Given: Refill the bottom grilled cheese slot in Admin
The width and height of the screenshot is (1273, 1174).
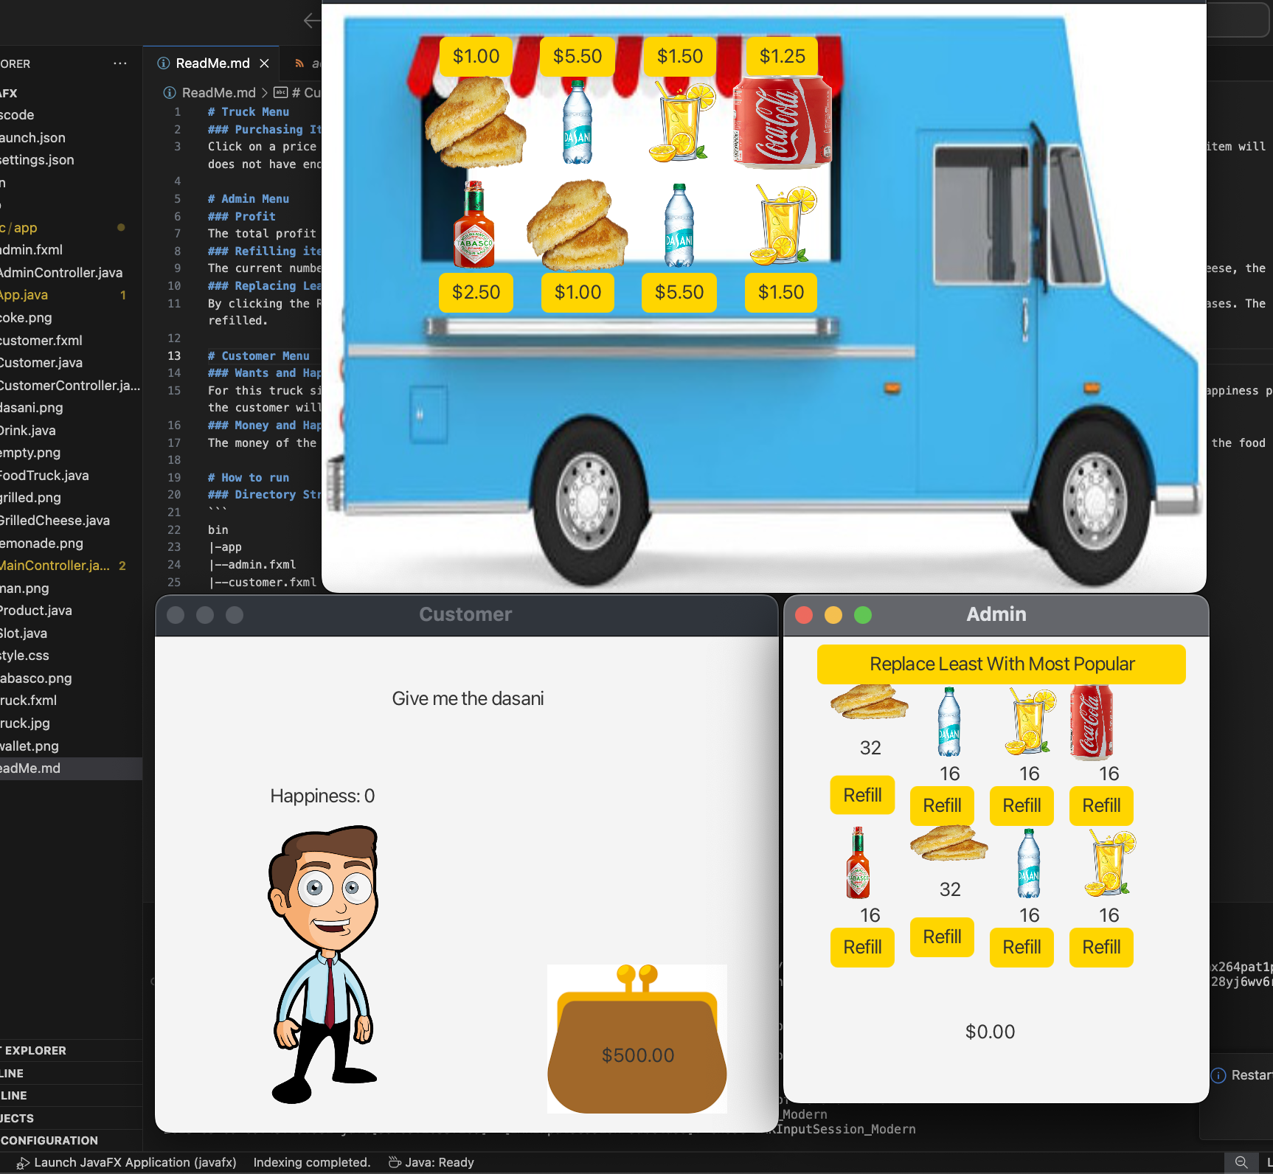Looking at the screenshot, I should [942, 937].
